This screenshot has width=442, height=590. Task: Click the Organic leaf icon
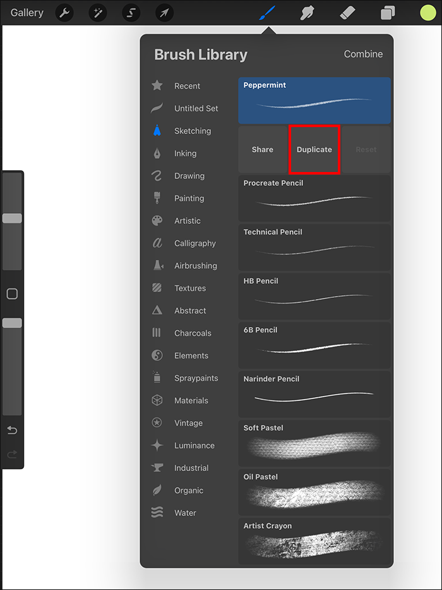coord(157,490)
